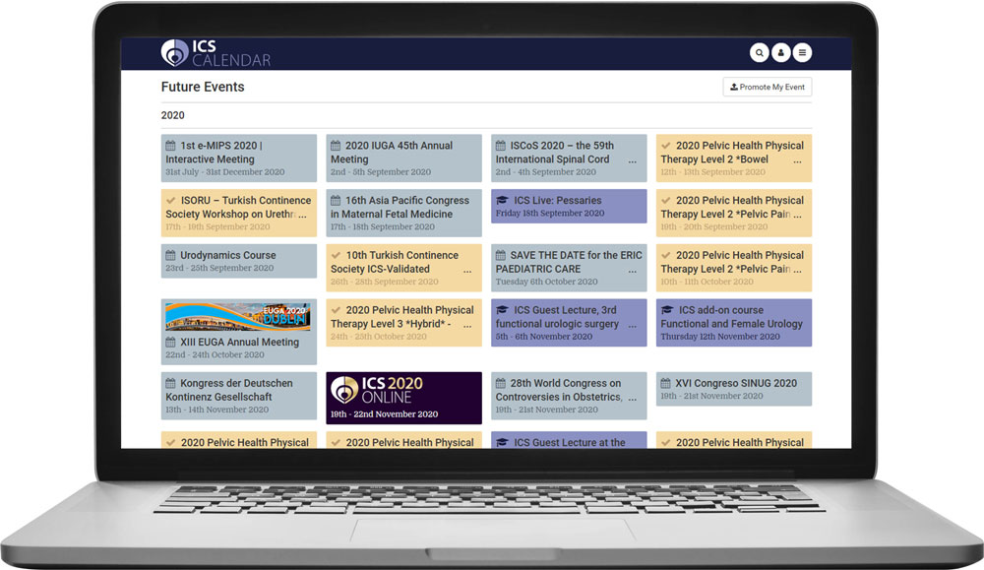Screen dimensions: 984x570
Task: Click checkmark icon on Level 3 Hybrid card
Action: pos(336,310)
